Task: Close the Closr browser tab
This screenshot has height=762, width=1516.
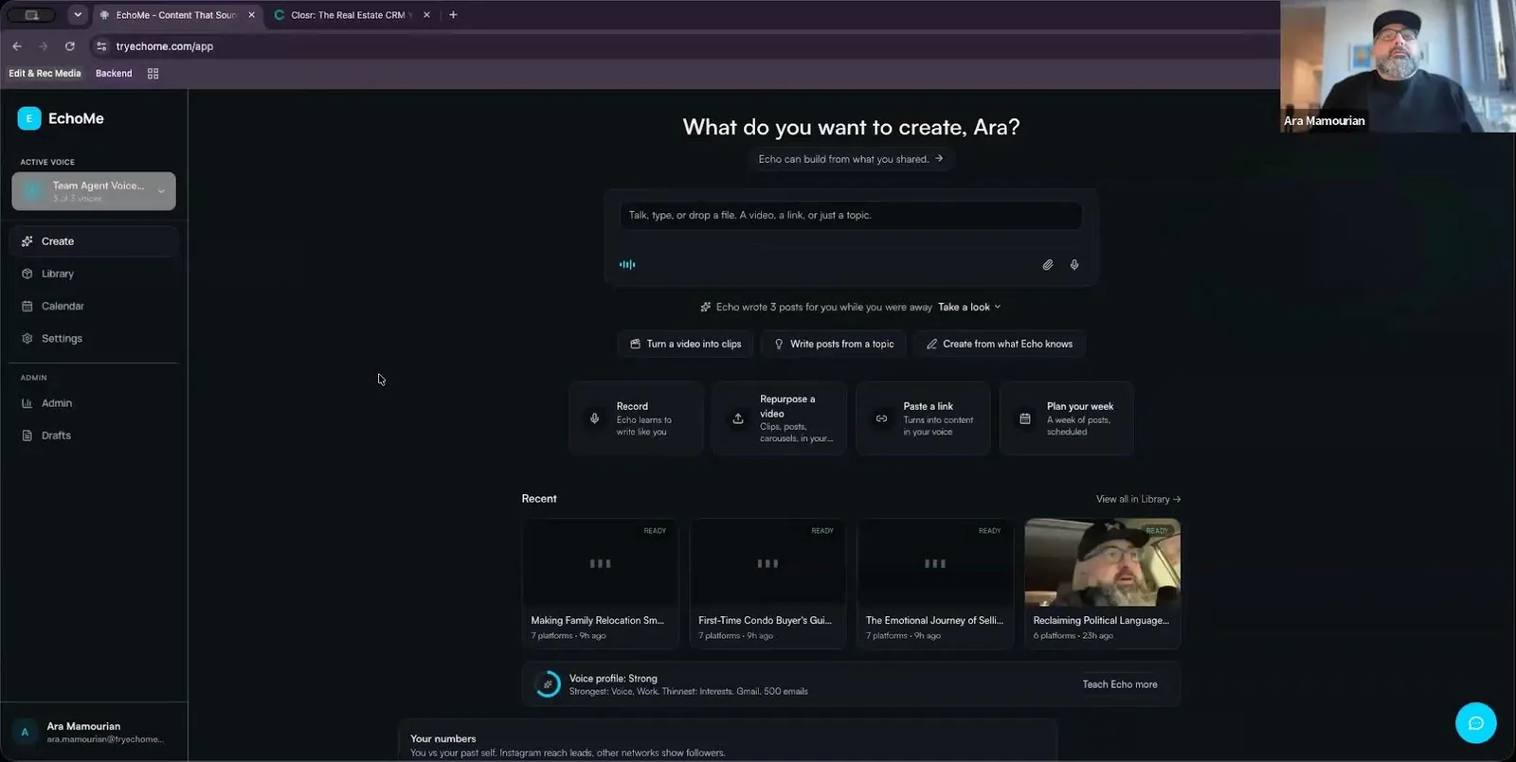Action: point(426,15)
